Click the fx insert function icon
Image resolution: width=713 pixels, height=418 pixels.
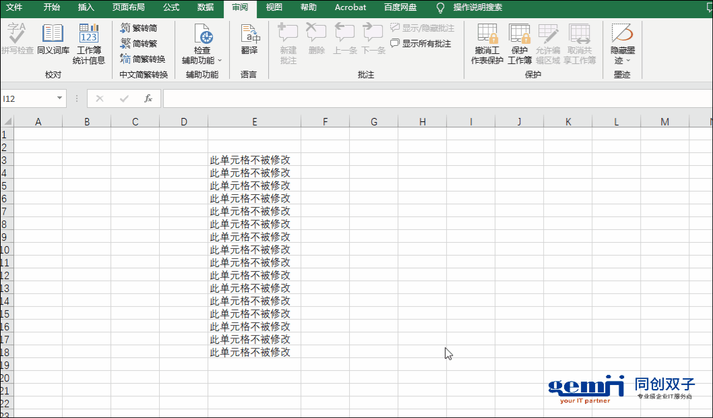coord(148,98)
